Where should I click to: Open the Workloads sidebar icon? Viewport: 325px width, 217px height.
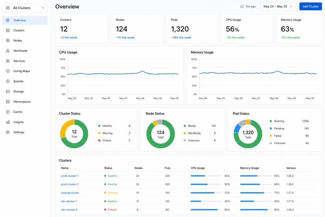point(8,51)
